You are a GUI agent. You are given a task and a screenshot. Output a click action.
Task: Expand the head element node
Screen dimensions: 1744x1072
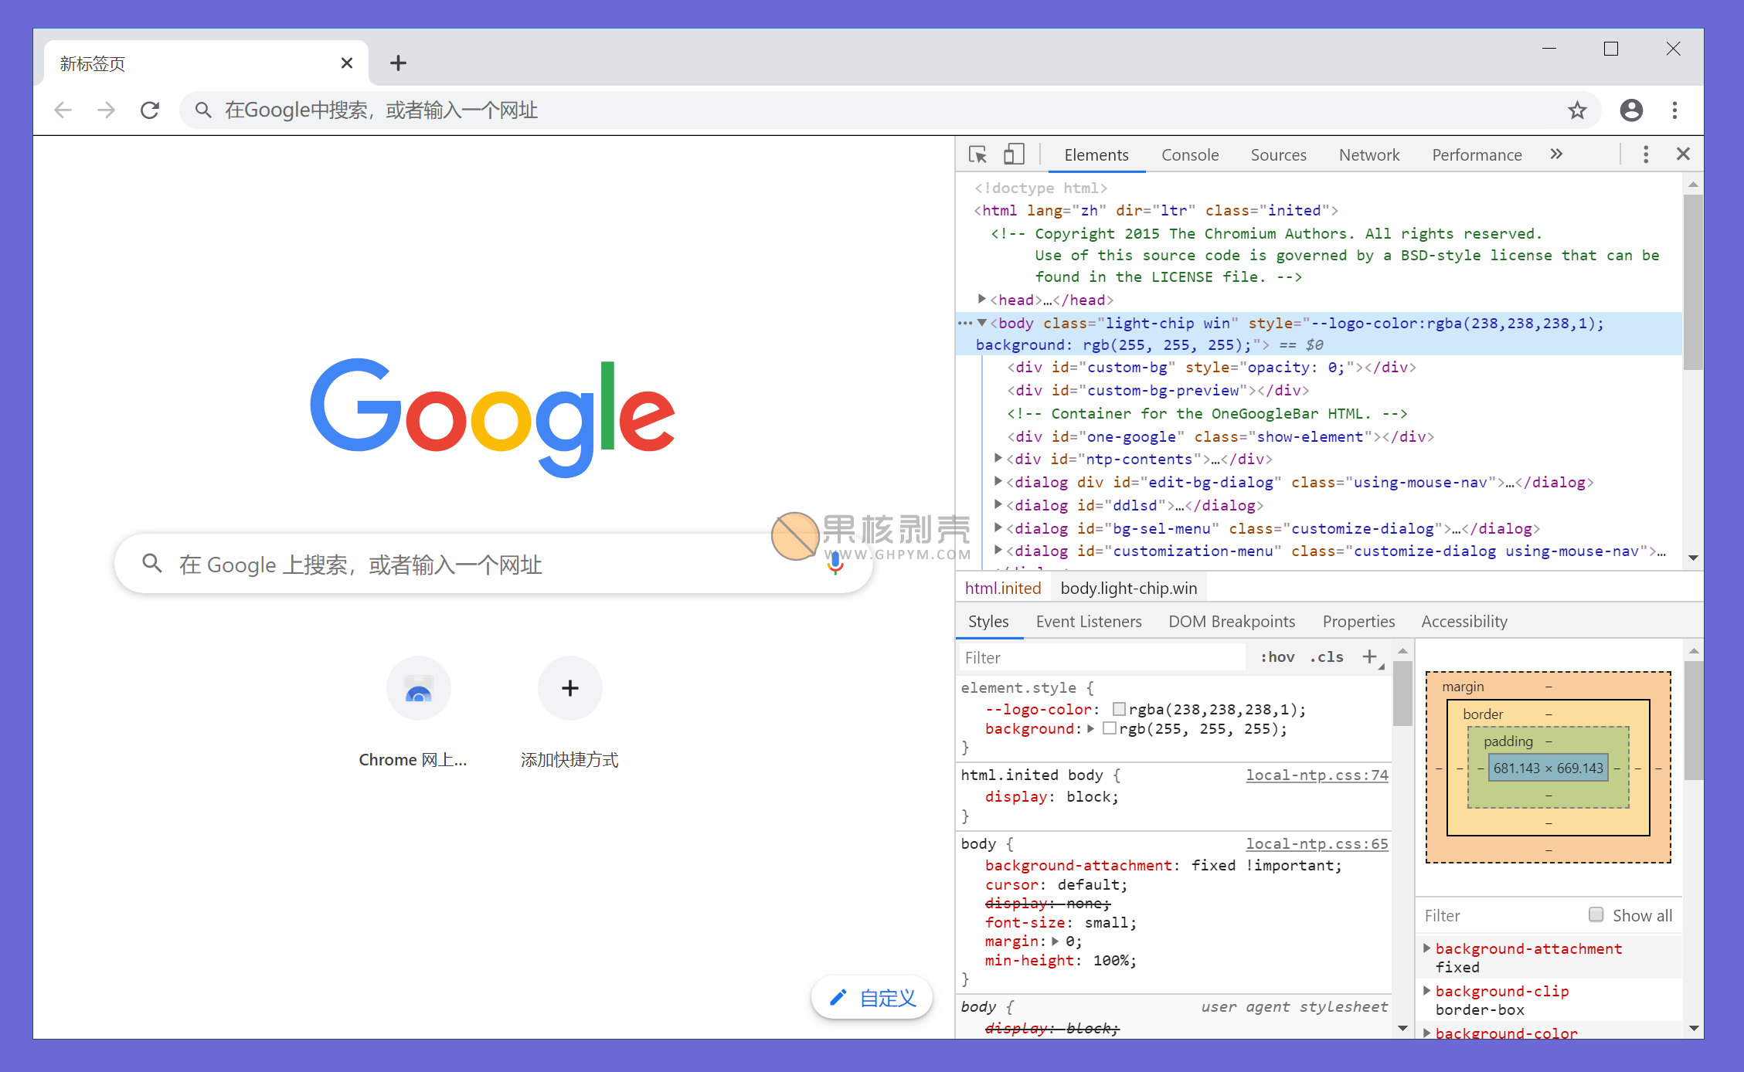[982, 299]
